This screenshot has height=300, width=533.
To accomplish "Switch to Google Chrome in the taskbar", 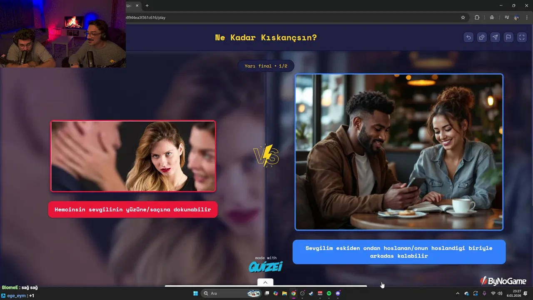I will tap(294, 293).
